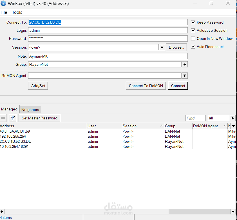The image size is (237, 220).
Task: Sort by the Address column header
Action: tap(43, 126)
